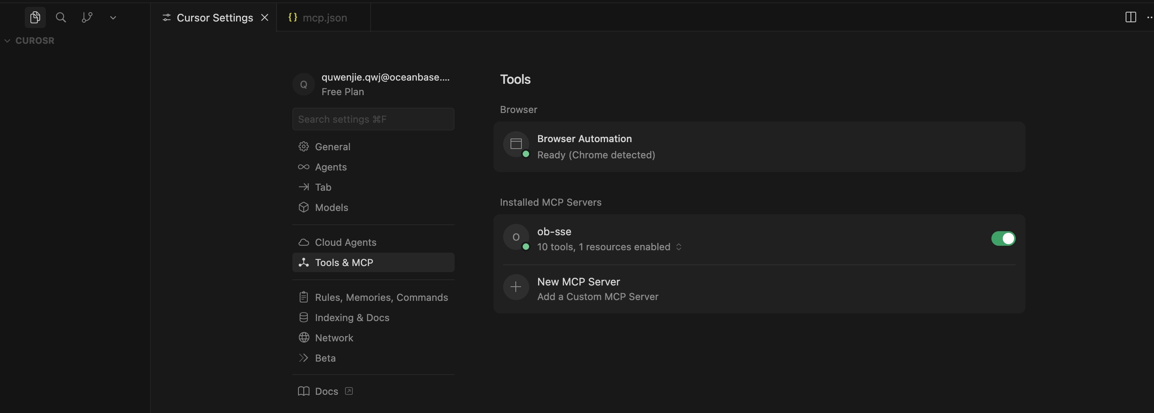Open the Explorer files icon
The image size is (1154, 413).
click(x=35, y=17)
